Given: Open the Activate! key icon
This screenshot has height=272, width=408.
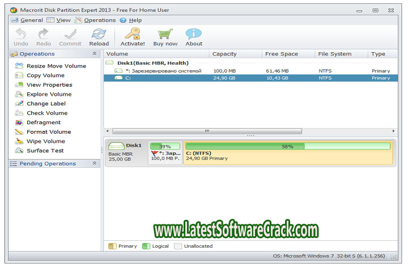Looking at the screenshot, I should point(133,34).
